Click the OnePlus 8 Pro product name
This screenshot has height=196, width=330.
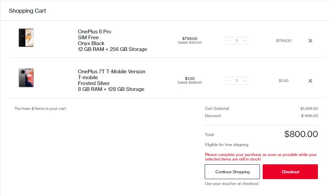[x=95, y=32]
